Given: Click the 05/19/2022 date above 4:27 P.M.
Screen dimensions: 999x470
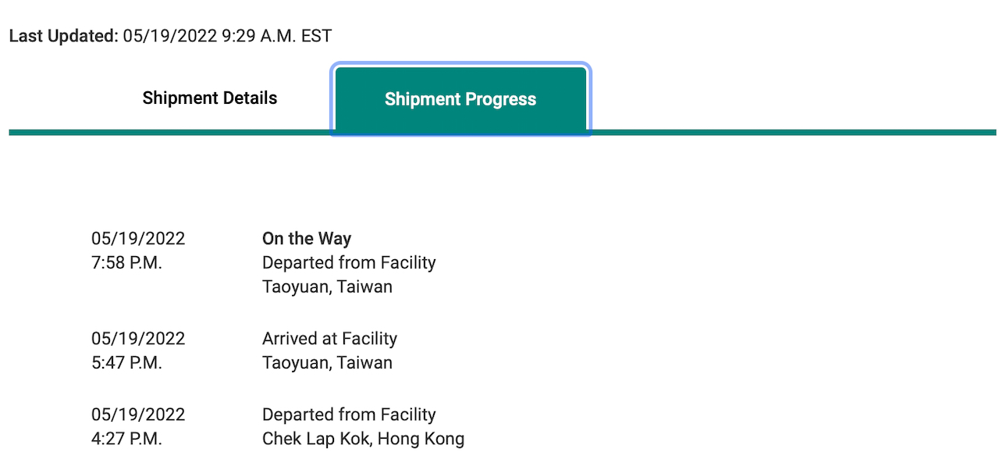Looking at the screenshot, I should click(138, 415).
